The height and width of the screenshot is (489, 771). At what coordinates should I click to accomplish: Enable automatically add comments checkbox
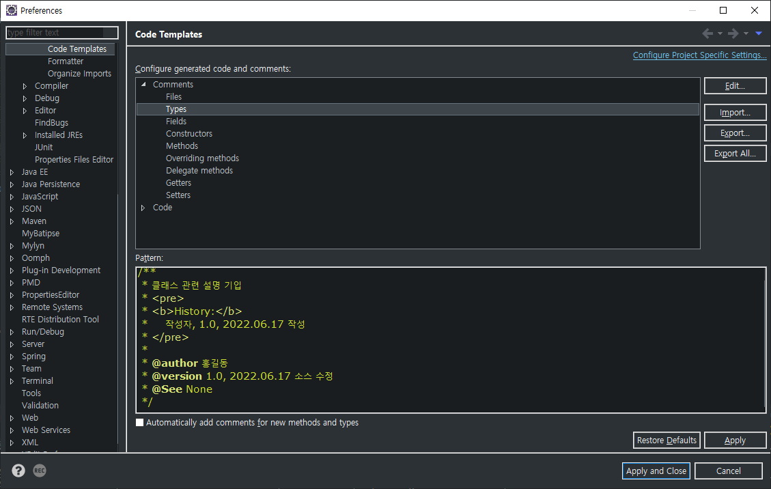point(139,423)
